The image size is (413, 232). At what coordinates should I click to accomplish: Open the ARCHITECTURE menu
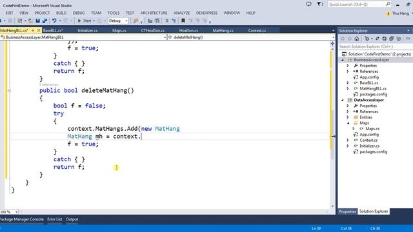[x=154, y=13]
